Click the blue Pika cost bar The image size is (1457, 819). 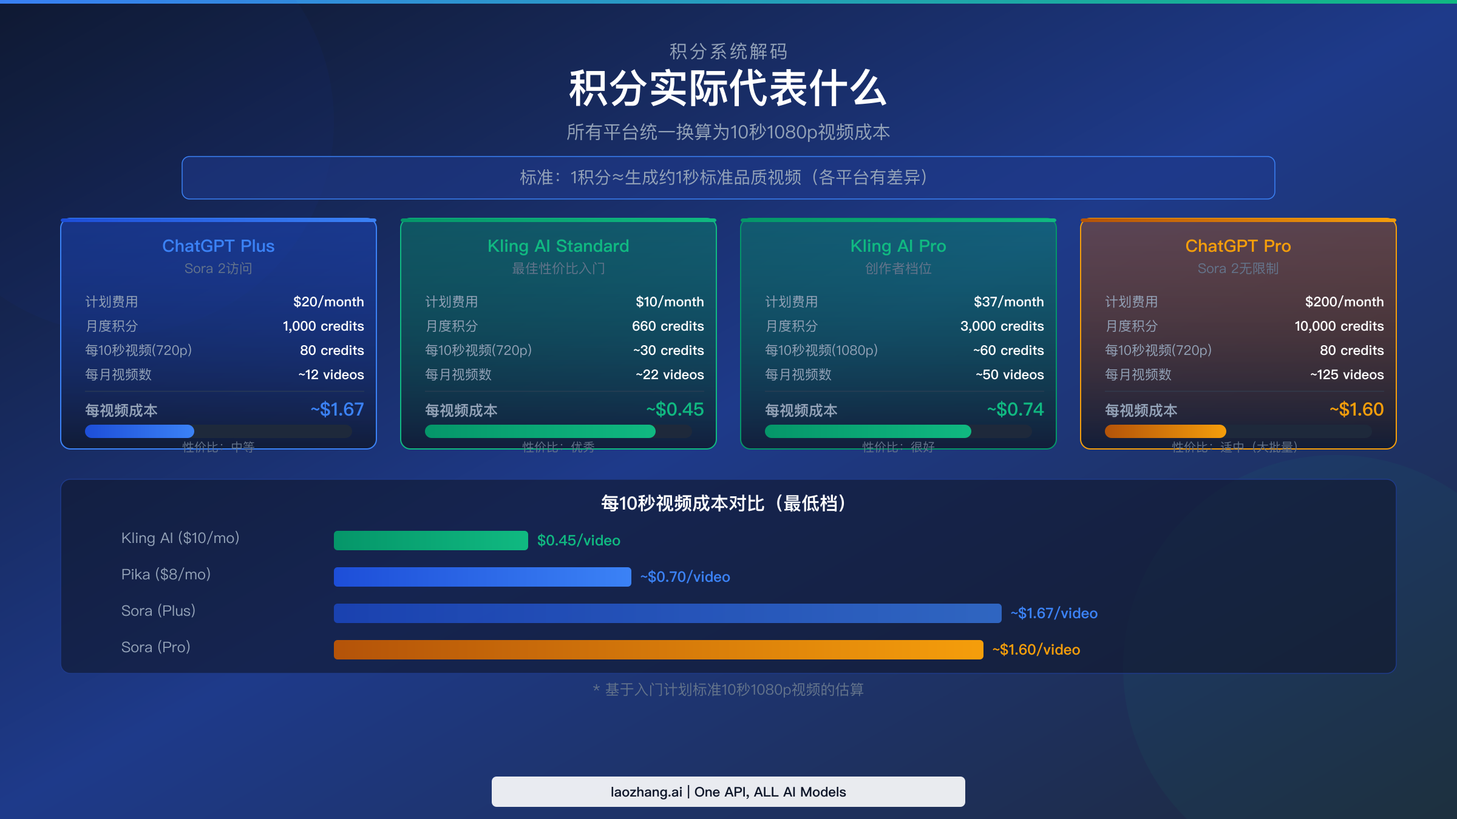(x=483, y=577)
